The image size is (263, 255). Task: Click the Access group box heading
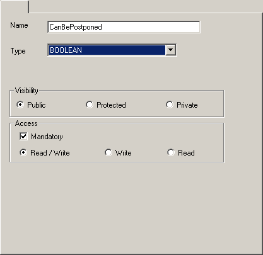pos(26,123)
